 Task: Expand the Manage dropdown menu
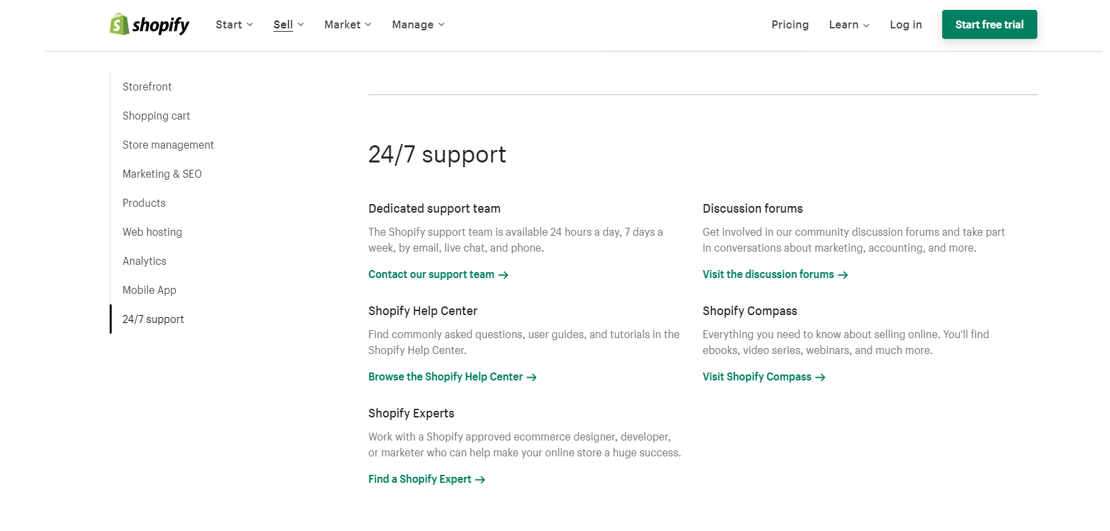(418, 24)
